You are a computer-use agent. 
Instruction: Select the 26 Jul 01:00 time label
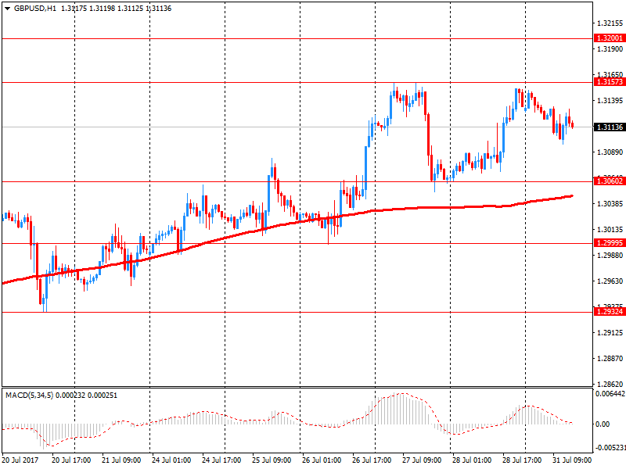point(322,460)
